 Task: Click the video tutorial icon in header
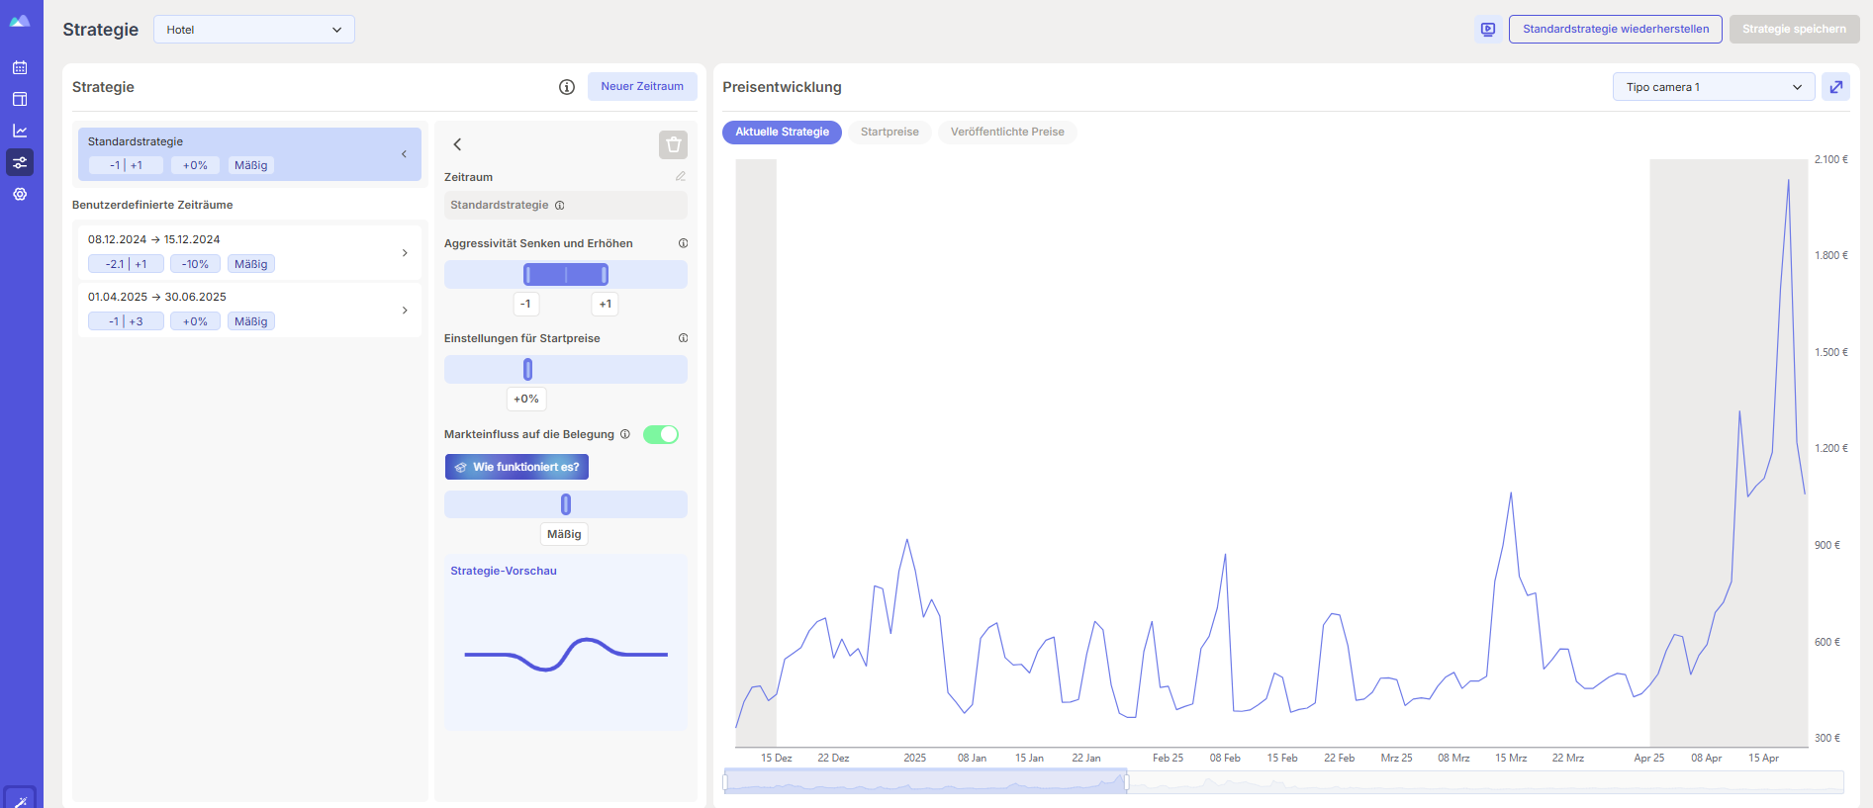(1488, 30)
